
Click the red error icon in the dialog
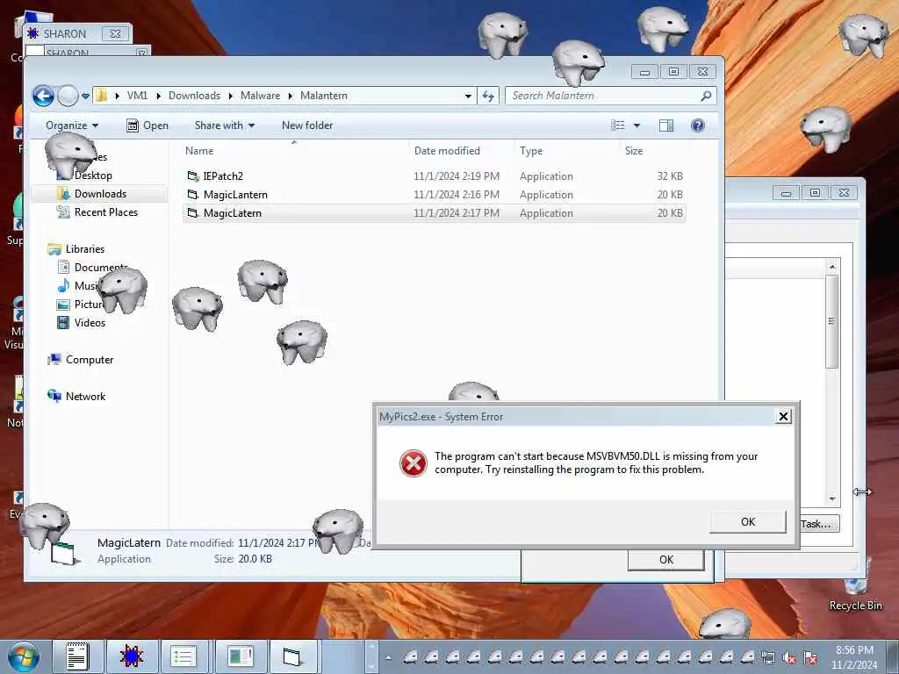(414, 463)
